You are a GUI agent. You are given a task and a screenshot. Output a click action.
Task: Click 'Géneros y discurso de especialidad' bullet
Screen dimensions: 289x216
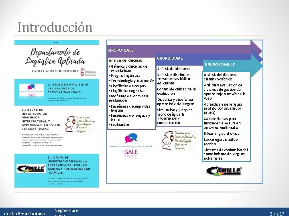pyautogui.click(x=128, y=68)
